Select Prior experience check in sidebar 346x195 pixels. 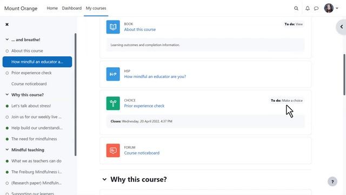click(31, 73)
